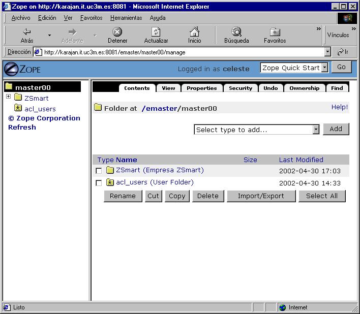
Task: Switch to Contents tab
Action: (x=137, y=88)
